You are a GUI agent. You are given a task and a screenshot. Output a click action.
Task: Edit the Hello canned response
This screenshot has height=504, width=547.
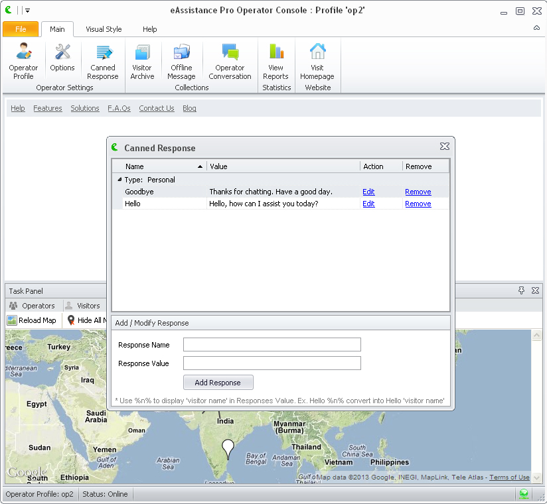click(368, 204)
